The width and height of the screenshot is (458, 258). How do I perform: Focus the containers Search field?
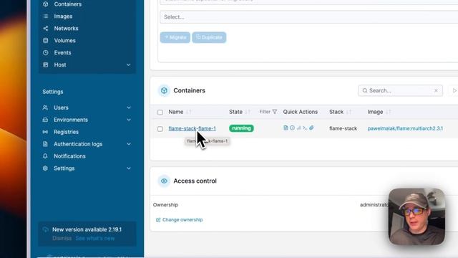coord(400,91)
